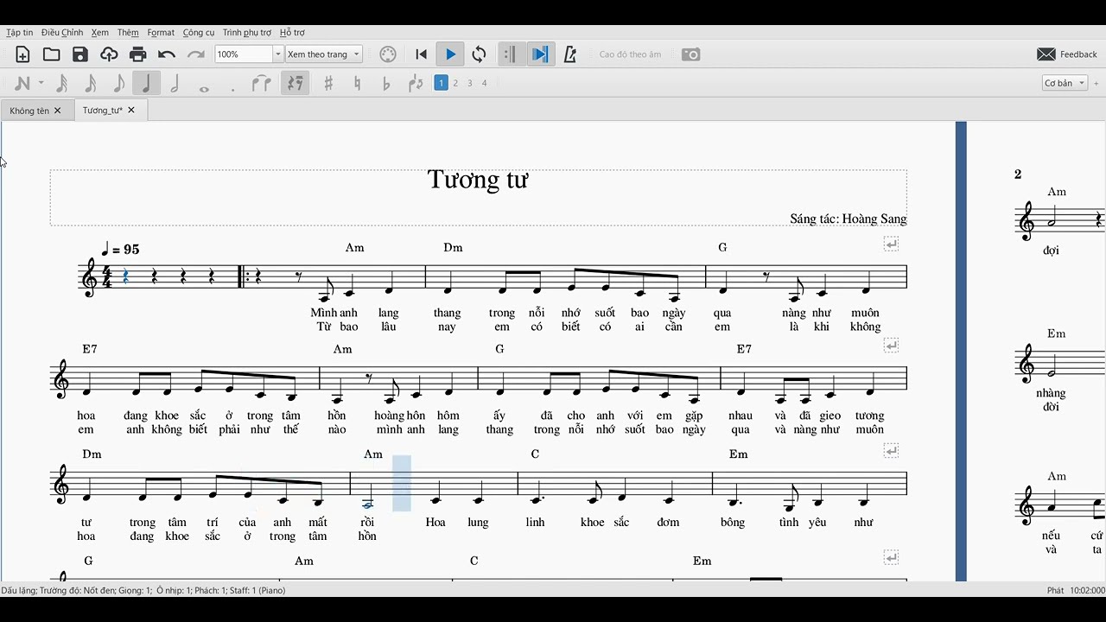Select the tempo marking 95
The width and height of the screenshot is (1106, 622).
coord(122,250)
